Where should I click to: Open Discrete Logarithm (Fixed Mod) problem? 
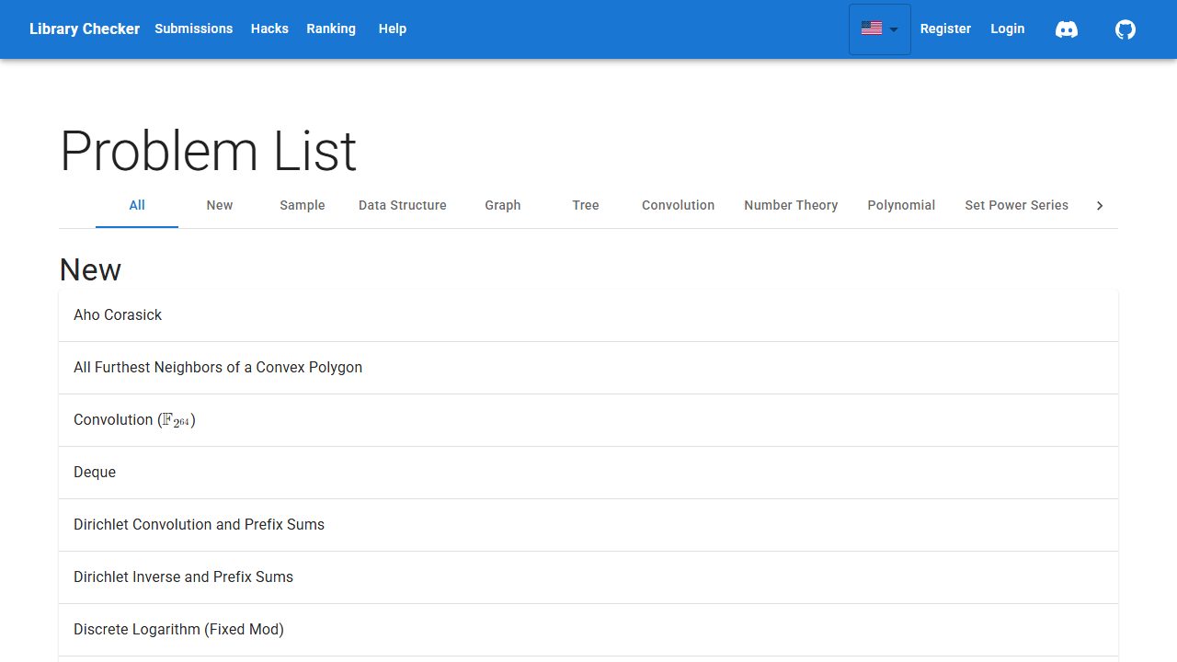pyautogui.click(x=588, y=630)
